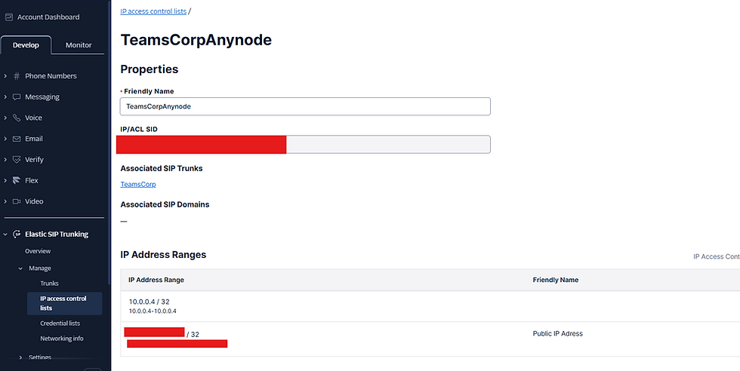Click the Account Dashboard icon
Viewport: 740px width, 371px height.
point(9,17)
